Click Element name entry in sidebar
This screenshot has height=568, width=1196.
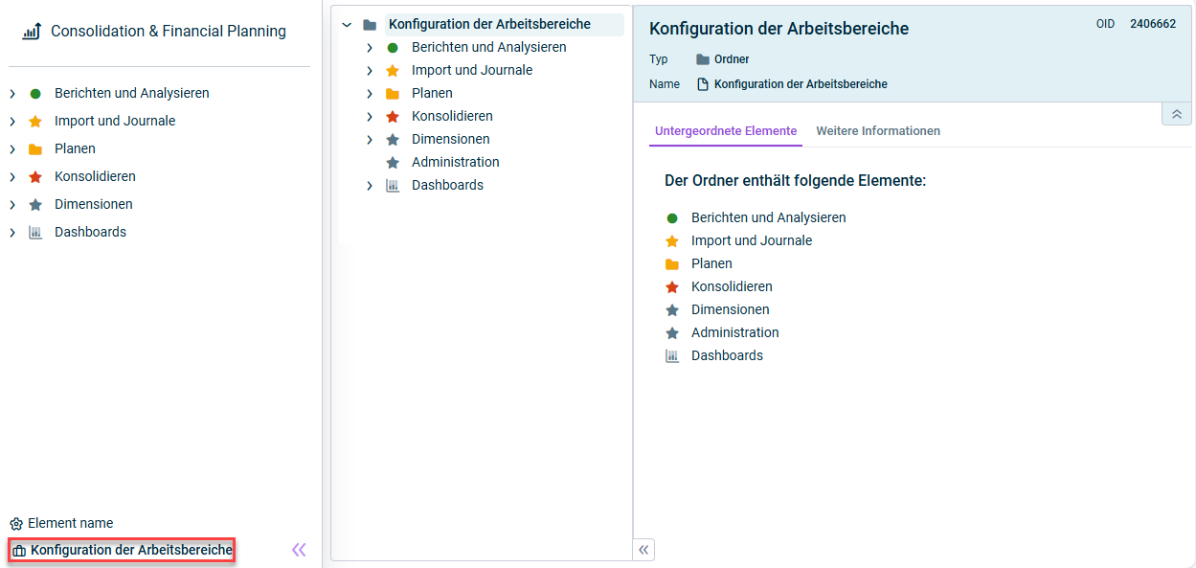click(70, 524)
